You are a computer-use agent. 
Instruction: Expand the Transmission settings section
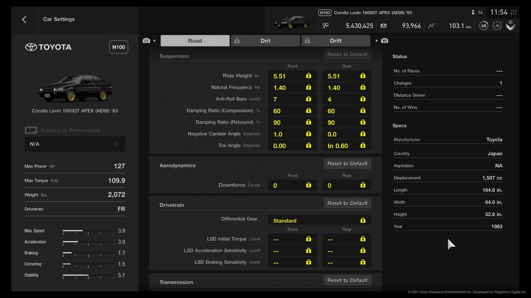tap(177, 282)
